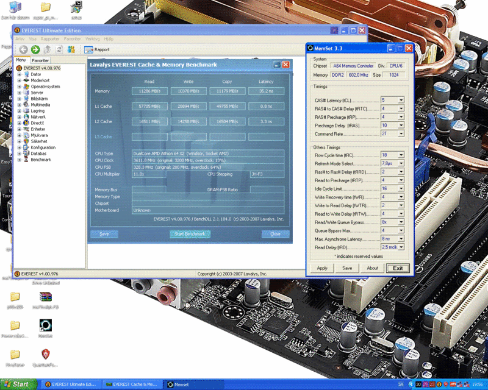Click the Save button in MemSet
This screenshot has height=390, width=488.
click(347, 268)
